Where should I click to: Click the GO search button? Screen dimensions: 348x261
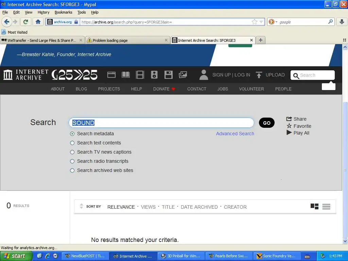click(x=266, y=123)
